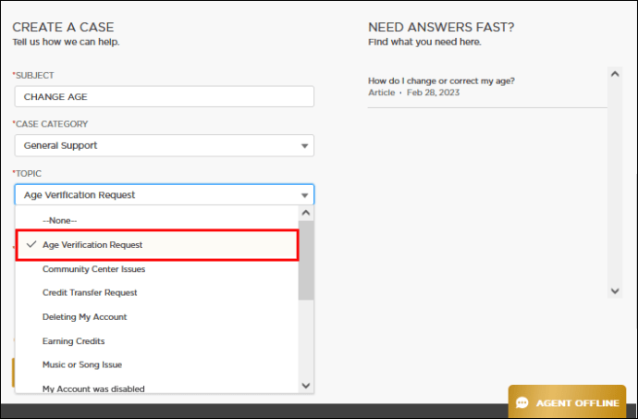The width and height of the screenshot is (638, 419).
Task: Choose the Earning Credits topic
Action: tap(73, 341)
